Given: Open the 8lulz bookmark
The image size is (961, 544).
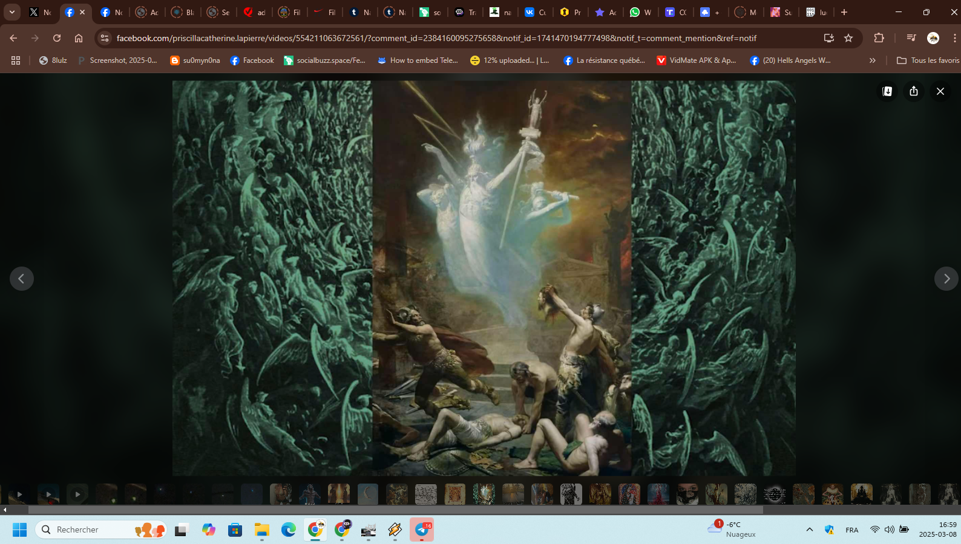Looking at the screenshot, I should (x=53, y=60).
